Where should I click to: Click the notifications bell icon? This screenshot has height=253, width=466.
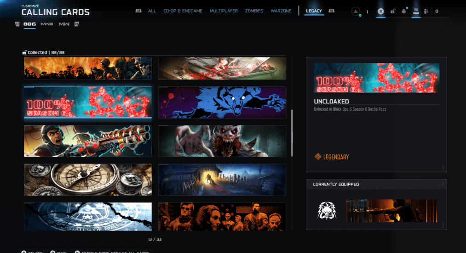point(404,11)
